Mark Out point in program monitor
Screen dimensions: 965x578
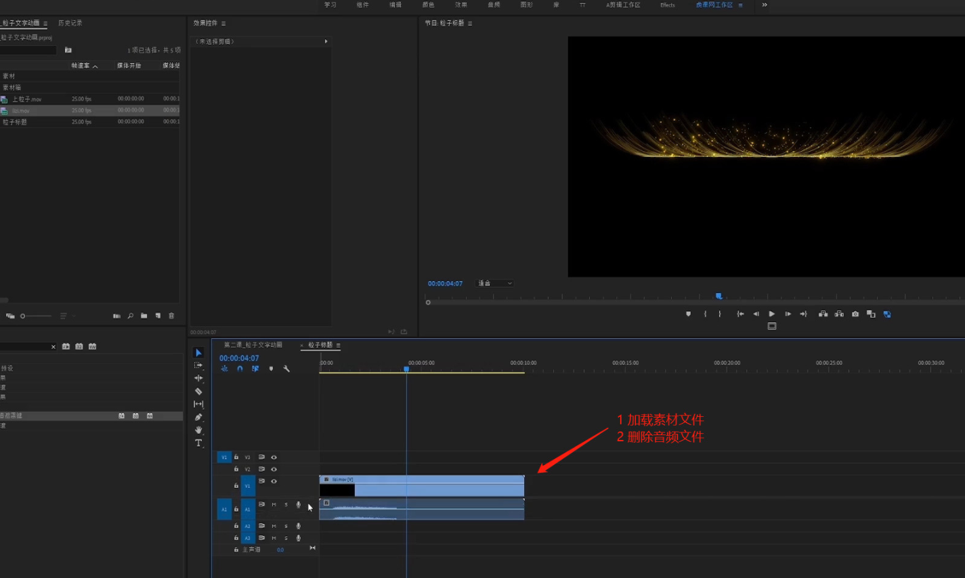[x=720, y=314]
